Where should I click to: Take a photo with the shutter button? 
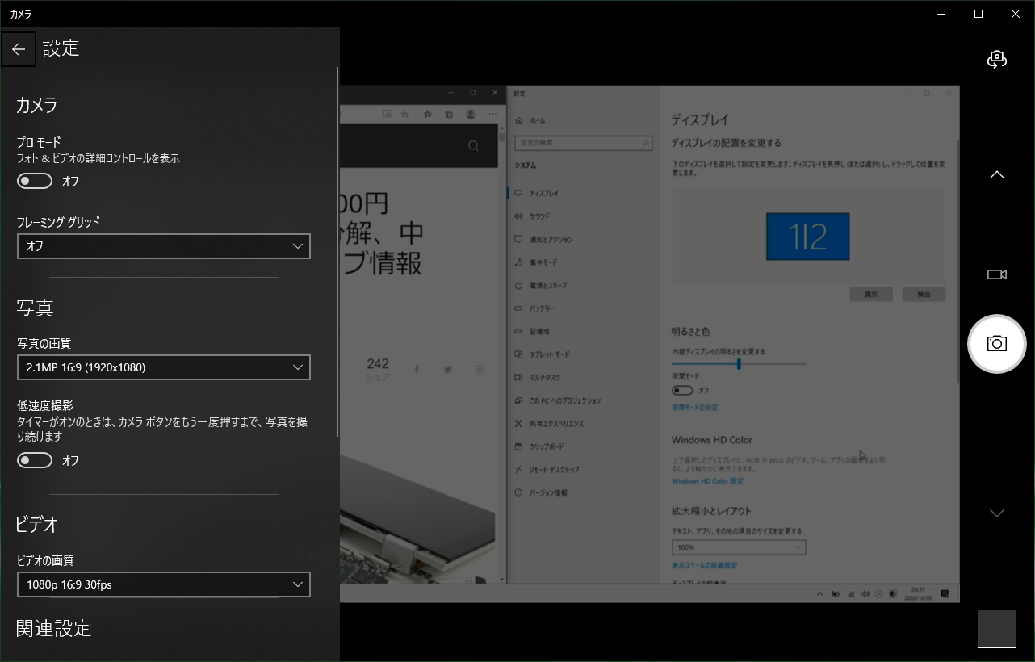(x=997, y=344)
